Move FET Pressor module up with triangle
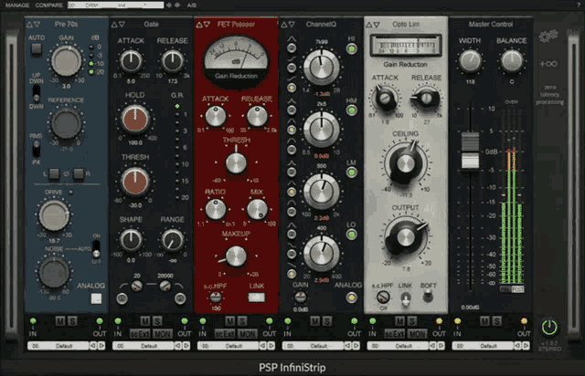 pyautogui.click(x=199, y=25)
